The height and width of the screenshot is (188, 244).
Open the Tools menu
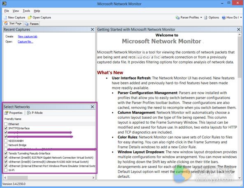click(x=26, y=11)
